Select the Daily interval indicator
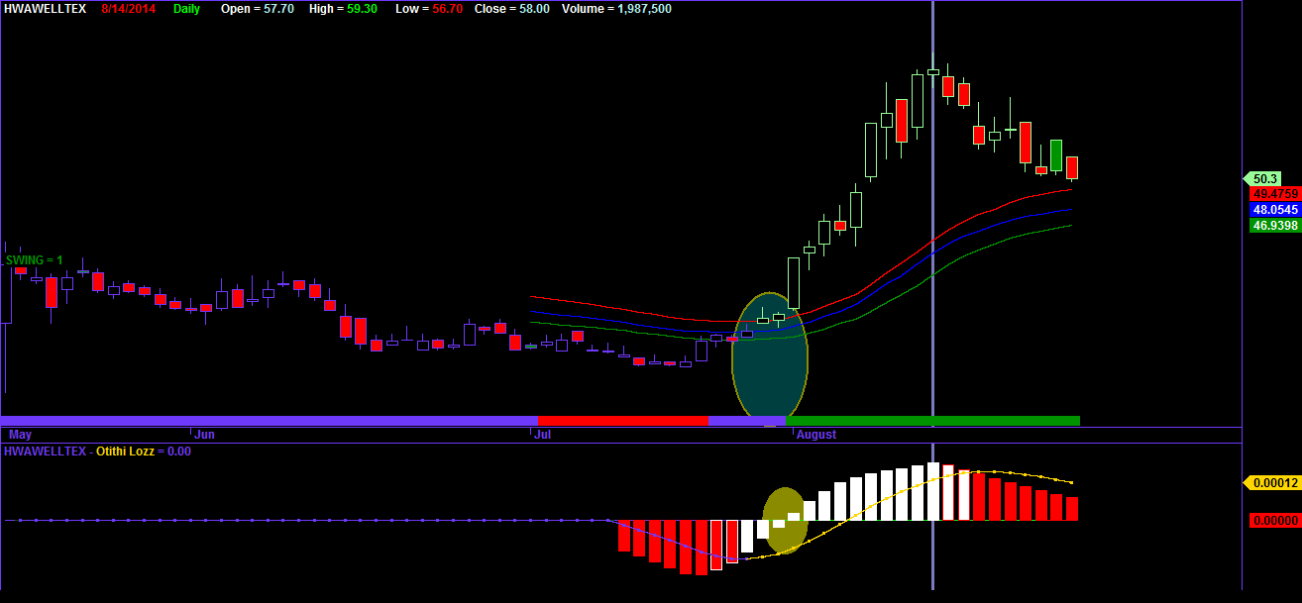Screen dimensions: 1302x603 click(x=186, y=9)
